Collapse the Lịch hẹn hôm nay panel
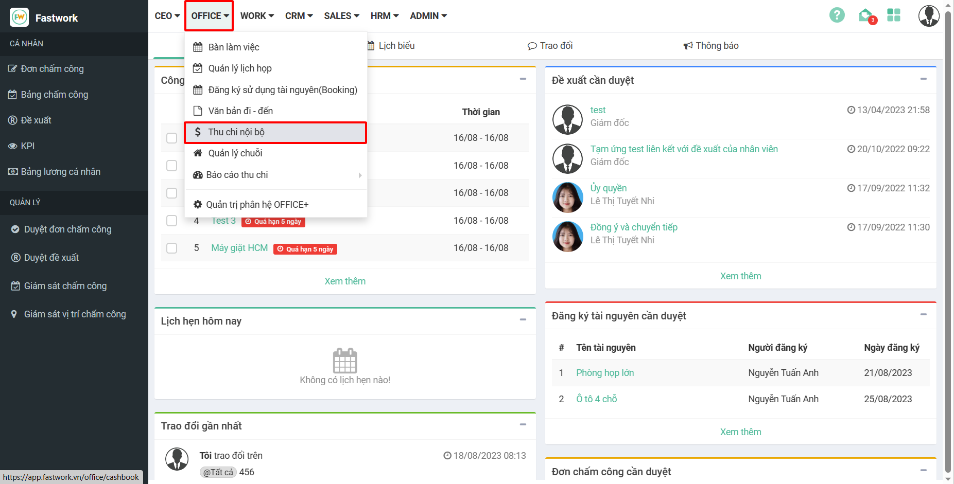The height and width of the screenshot is (484, 954). pyautogui.click(x=523, y=320)
